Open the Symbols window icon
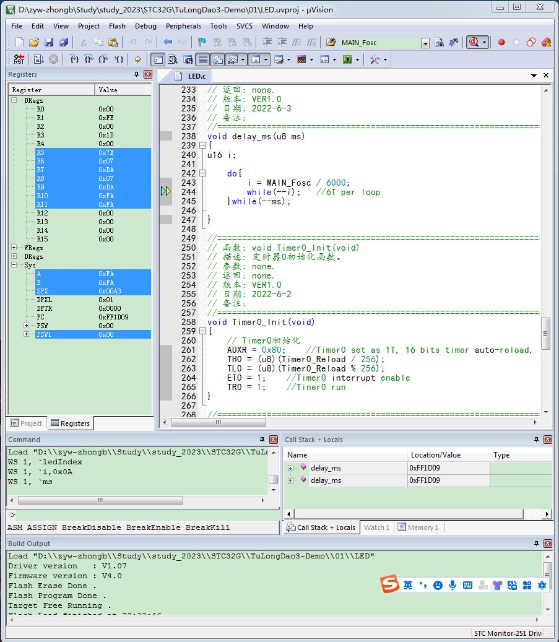The height and width of the screenshot is (642, 559). (188, 59)
